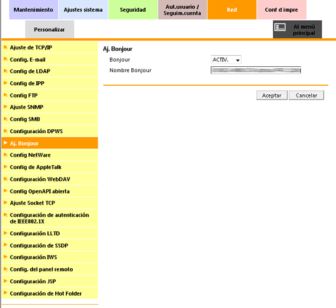Click arrow icon beside Config SMB
336x308 pixels.
coord(6,119)
